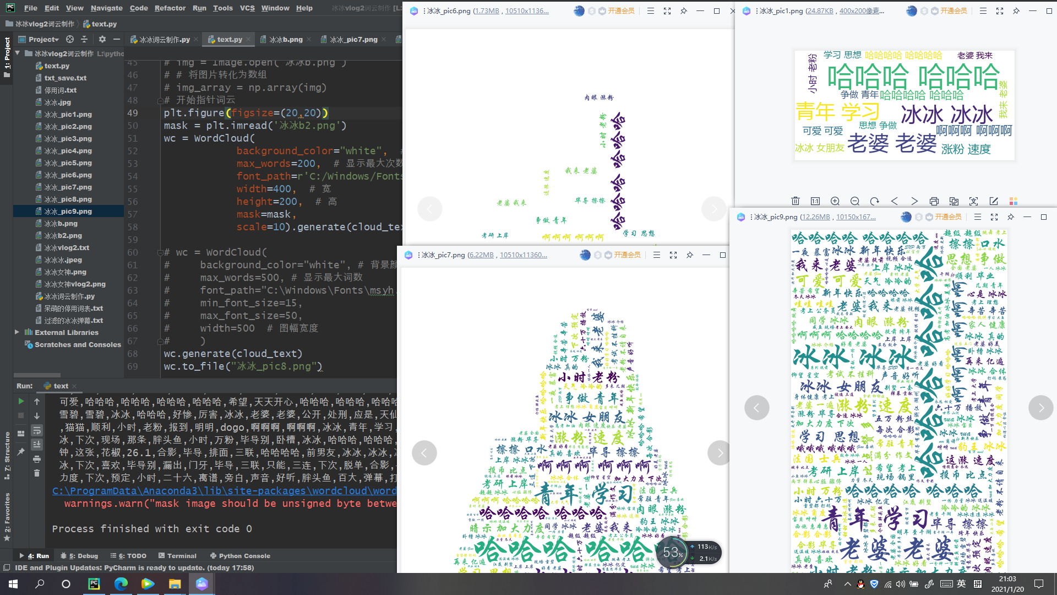Open the Refactor menu
The width and height of the screenshot is (1057, 595).
170,8
